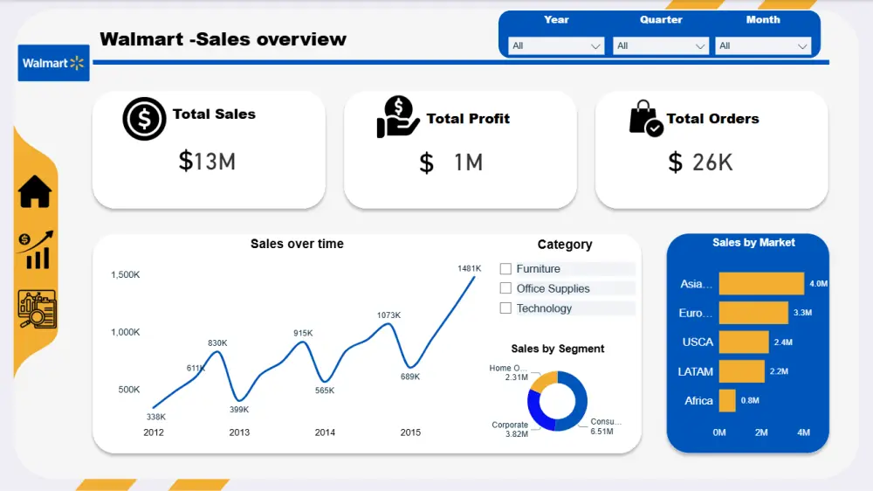
Task: Click the shopping bag icon on Total Orders
Action: (x=646, y=118)
